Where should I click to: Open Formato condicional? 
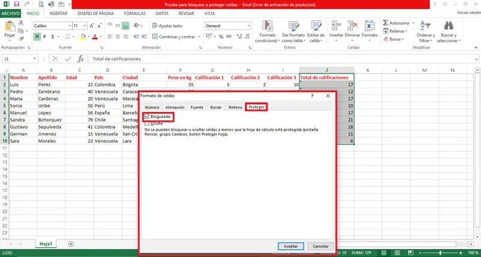point(268,32)
